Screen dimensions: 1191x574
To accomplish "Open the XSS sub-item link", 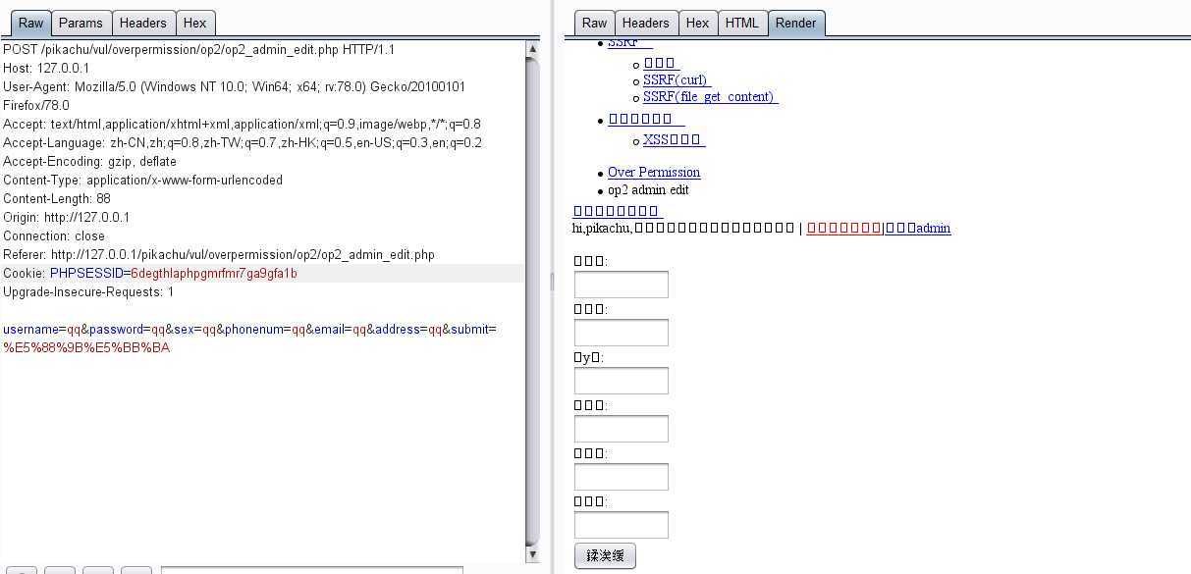I will tap(675, 139).
